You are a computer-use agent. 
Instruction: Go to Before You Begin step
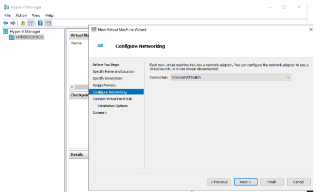106,65
